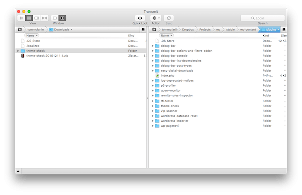Sort right pane by Kind column
This screenshot has width=302, height=195.
pos(266,35)
